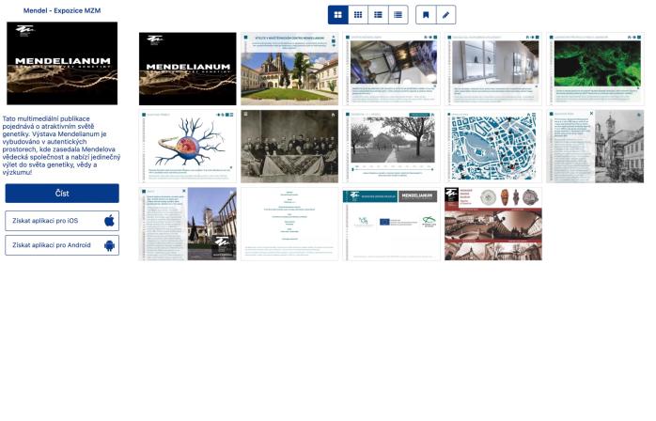The image size is (656, 421).
Task: Open the neuron illustration page thumbnail
Action: (x=187, y=146)
